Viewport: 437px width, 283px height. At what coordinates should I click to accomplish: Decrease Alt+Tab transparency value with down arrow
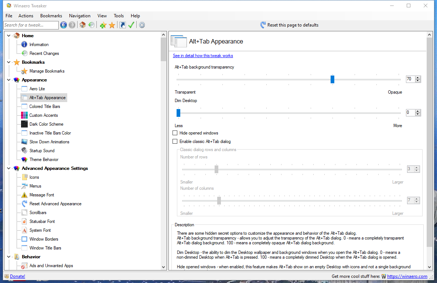tap(417, 81)
